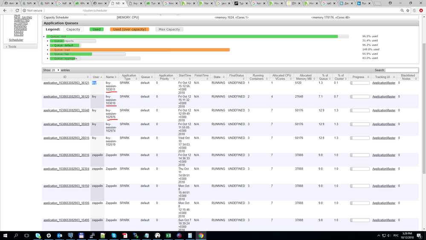Click the Used (over capacity) orange swatch

pyautogui.click(x=129, y=29)
